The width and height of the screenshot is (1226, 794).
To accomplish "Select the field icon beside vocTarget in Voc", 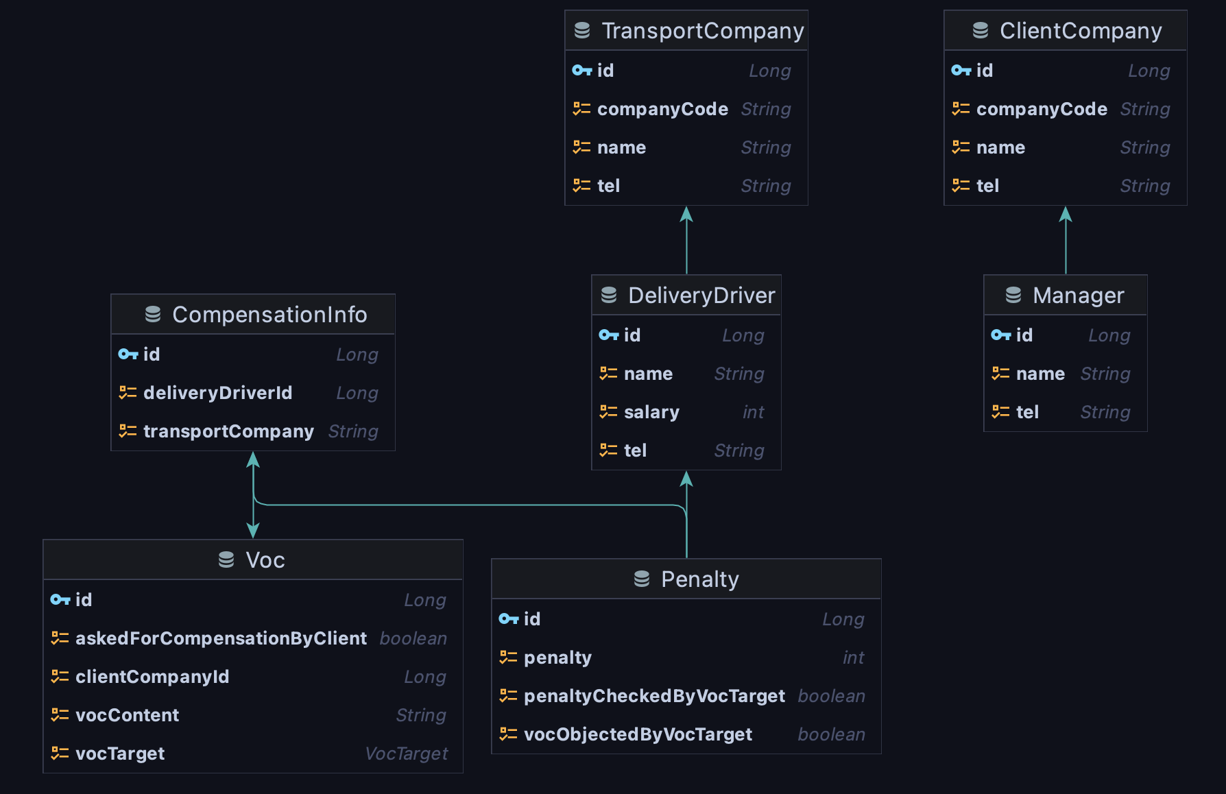I will (x=59, y=753).
